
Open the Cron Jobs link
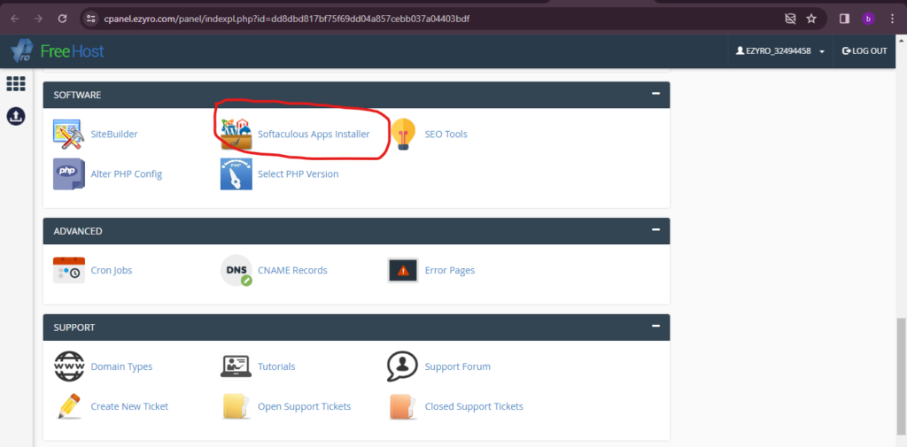[111, 271]
